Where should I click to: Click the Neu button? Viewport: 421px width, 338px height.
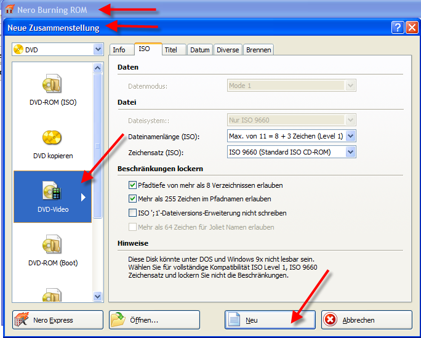tap(270, 320)
